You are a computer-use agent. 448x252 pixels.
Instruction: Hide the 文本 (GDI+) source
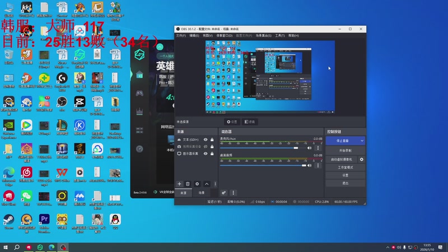click(x=206, y=139)
